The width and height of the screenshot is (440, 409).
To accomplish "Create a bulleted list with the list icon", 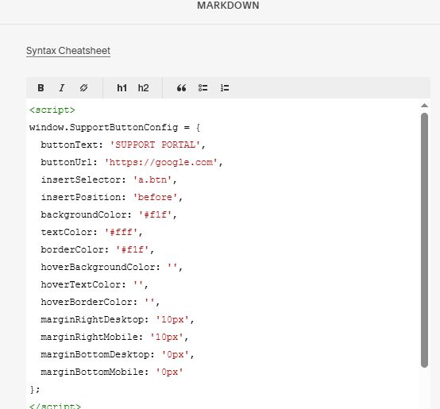I will 203,88.
